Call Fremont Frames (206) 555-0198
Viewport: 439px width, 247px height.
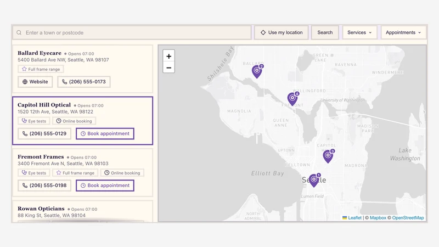[44, 186]
